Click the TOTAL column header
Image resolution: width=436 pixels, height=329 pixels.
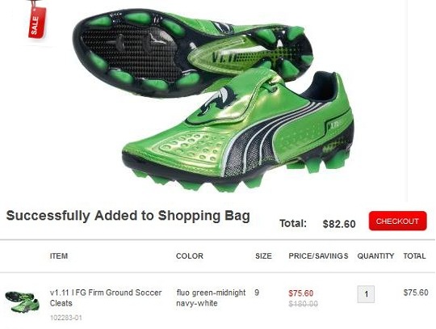pos(414,255)
